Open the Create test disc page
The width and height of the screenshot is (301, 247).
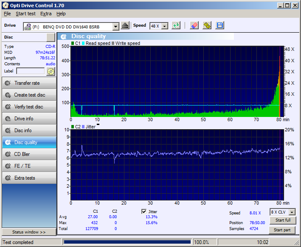29,95
